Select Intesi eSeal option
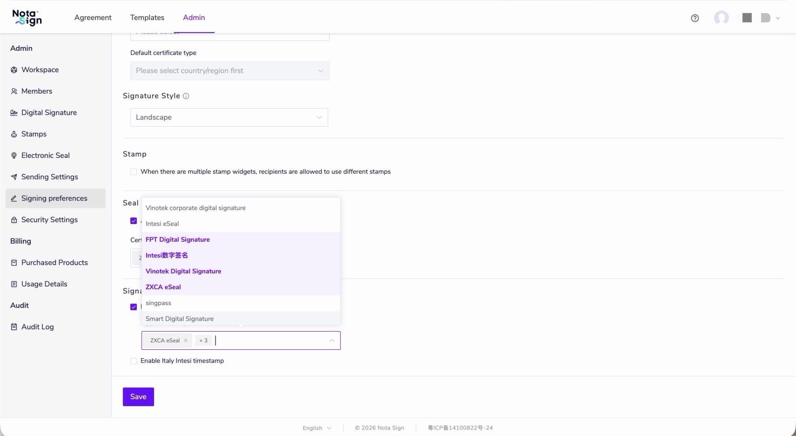Image resolution: width=796 pixels, height=436 pixels. [241, 224]
